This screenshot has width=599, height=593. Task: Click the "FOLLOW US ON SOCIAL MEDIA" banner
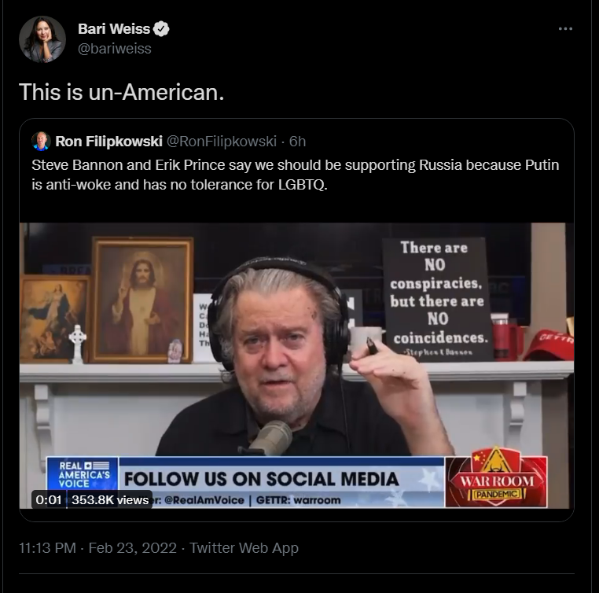[x=261, y=478]
